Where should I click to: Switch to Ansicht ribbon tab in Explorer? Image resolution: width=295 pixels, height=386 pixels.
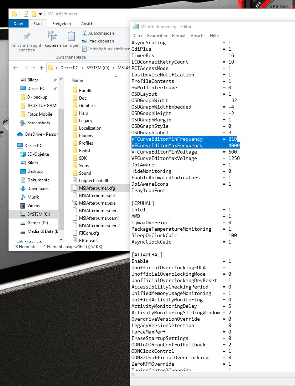[88, 24]
